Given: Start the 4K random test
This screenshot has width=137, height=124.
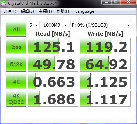Looking at the screenshot, I should 16,81.
